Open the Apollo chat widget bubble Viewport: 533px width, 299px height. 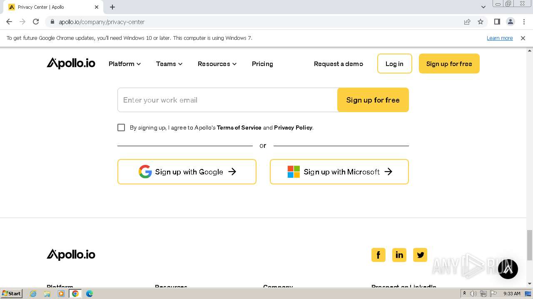(x=508, y=269)
